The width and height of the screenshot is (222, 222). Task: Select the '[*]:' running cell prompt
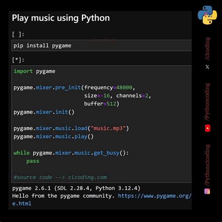tap(18, 60)
